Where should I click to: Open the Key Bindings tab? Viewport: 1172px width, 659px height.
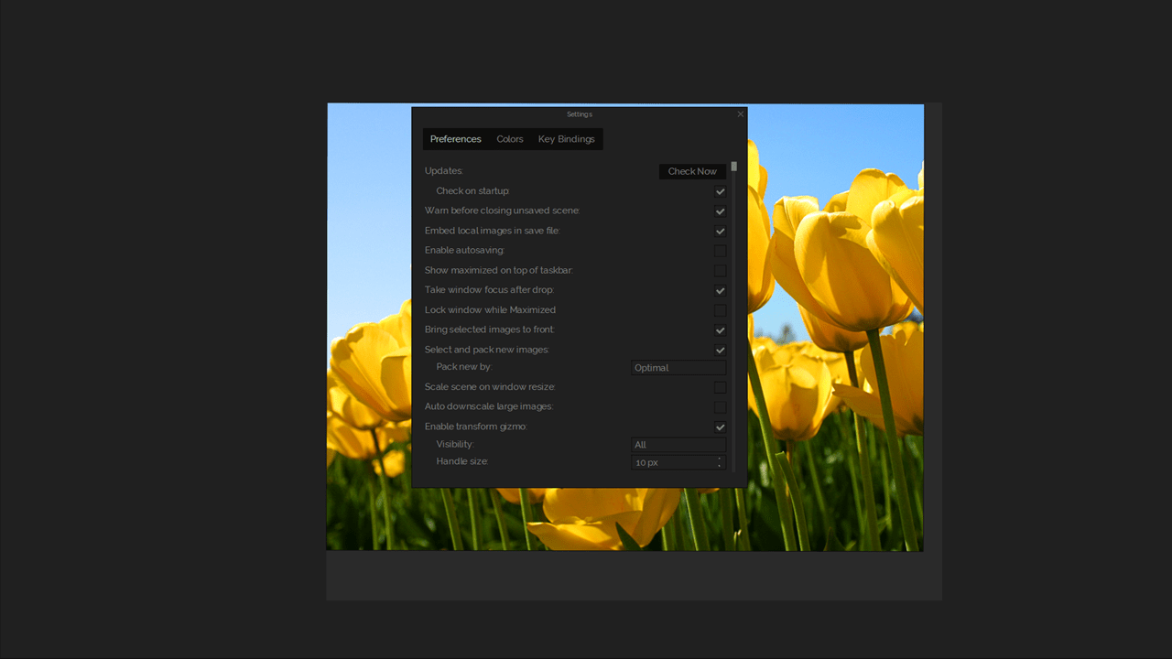point(567,139)
